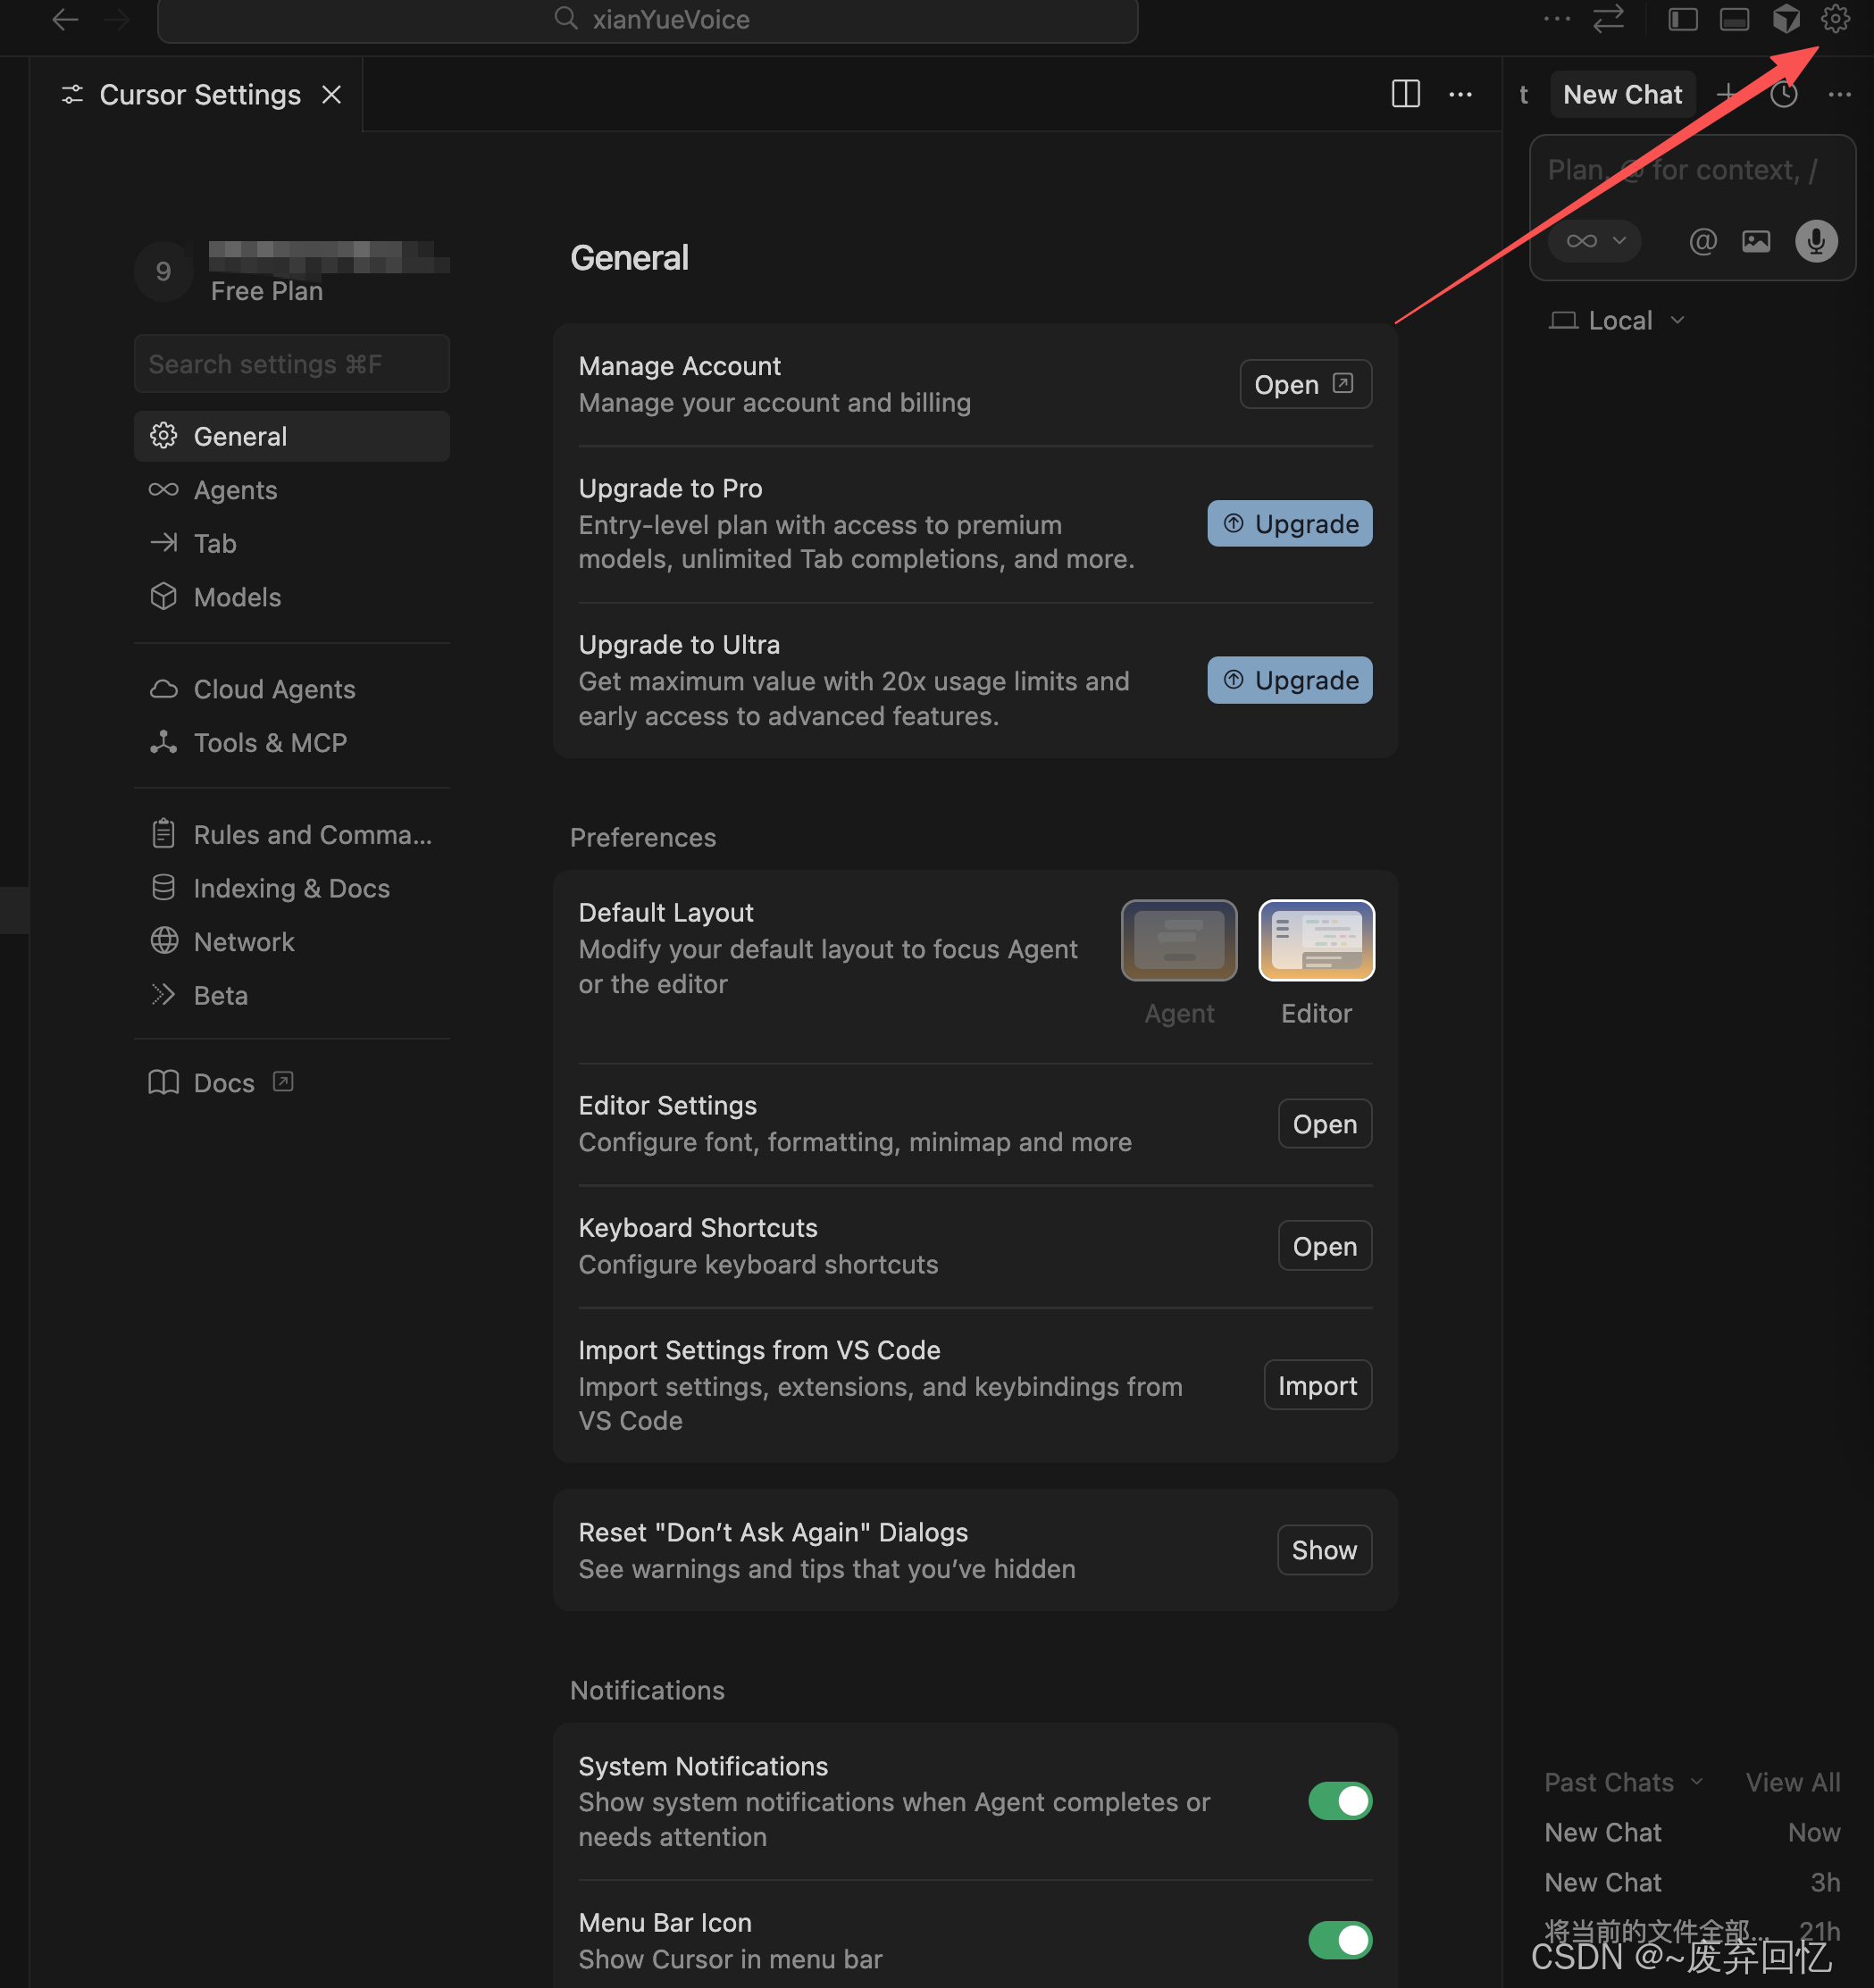
Task: Select the Editor layout thumbnail
Action: pyautogui.click(x=1316, y=940)
